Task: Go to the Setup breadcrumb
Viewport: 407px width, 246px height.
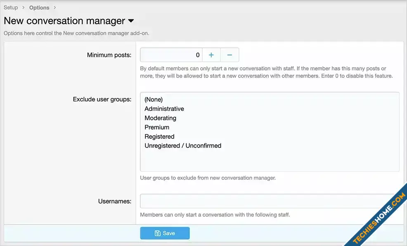Action: click(11, 7)
